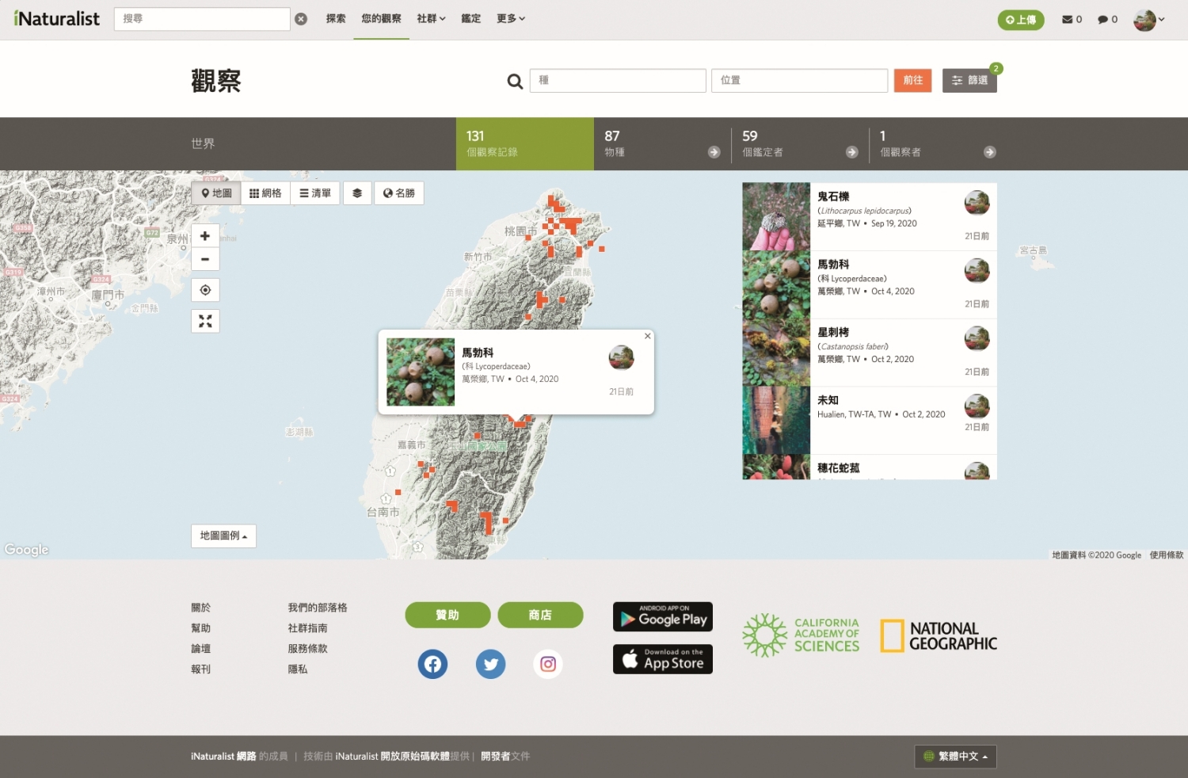Switch to the 清單 list view
This screenshot has width=1188, height=778.
point(315,193)
